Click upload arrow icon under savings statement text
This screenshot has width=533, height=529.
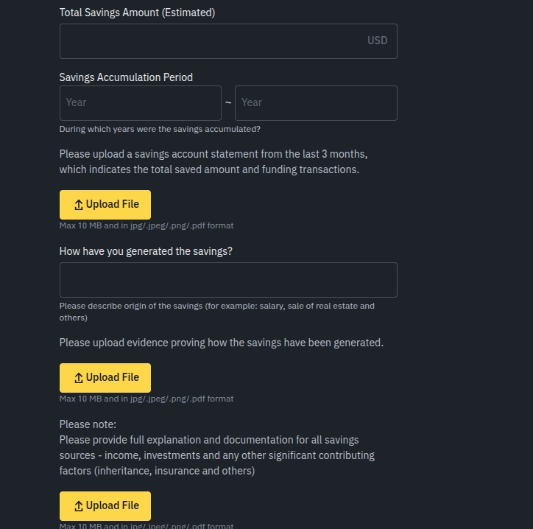tap(79, 205)
